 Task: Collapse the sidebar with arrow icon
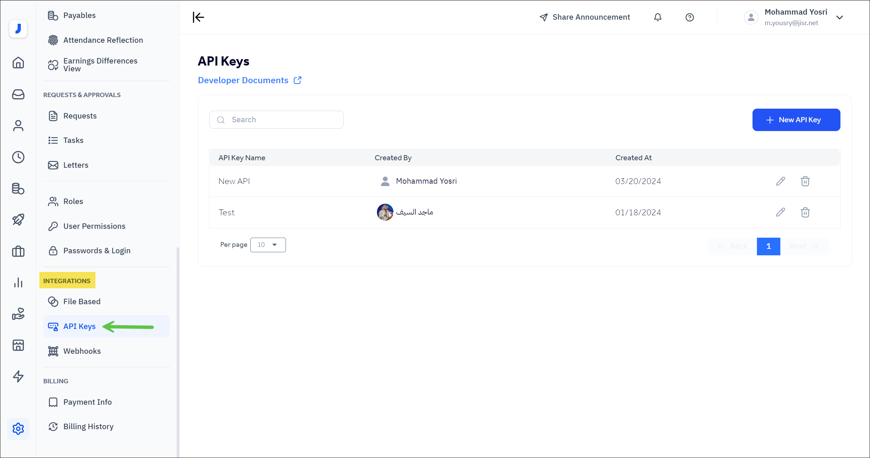pos(198,17)
